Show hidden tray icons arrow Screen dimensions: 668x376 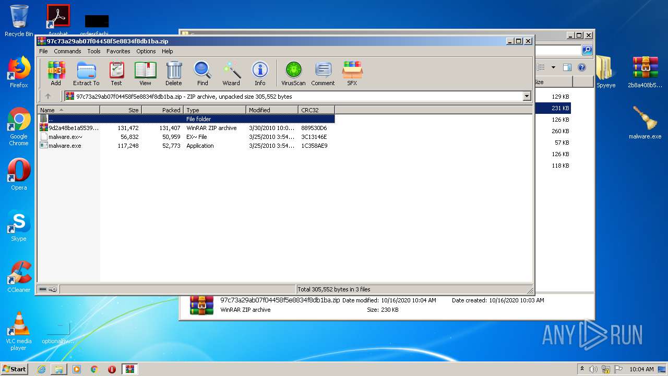point(582,369)
